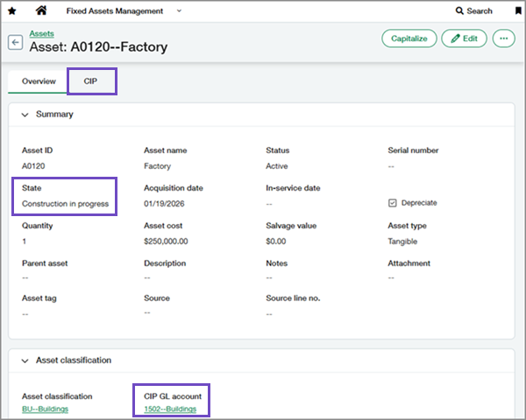Go to the Home icon
Image resolution: width=526 pixels, height=420 pixels.
point(40,10)
